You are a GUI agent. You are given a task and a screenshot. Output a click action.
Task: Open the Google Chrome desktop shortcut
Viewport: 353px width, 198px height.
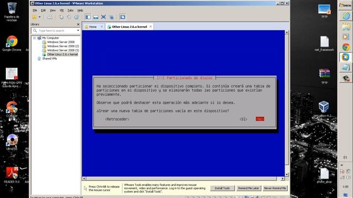coord(12,43)
